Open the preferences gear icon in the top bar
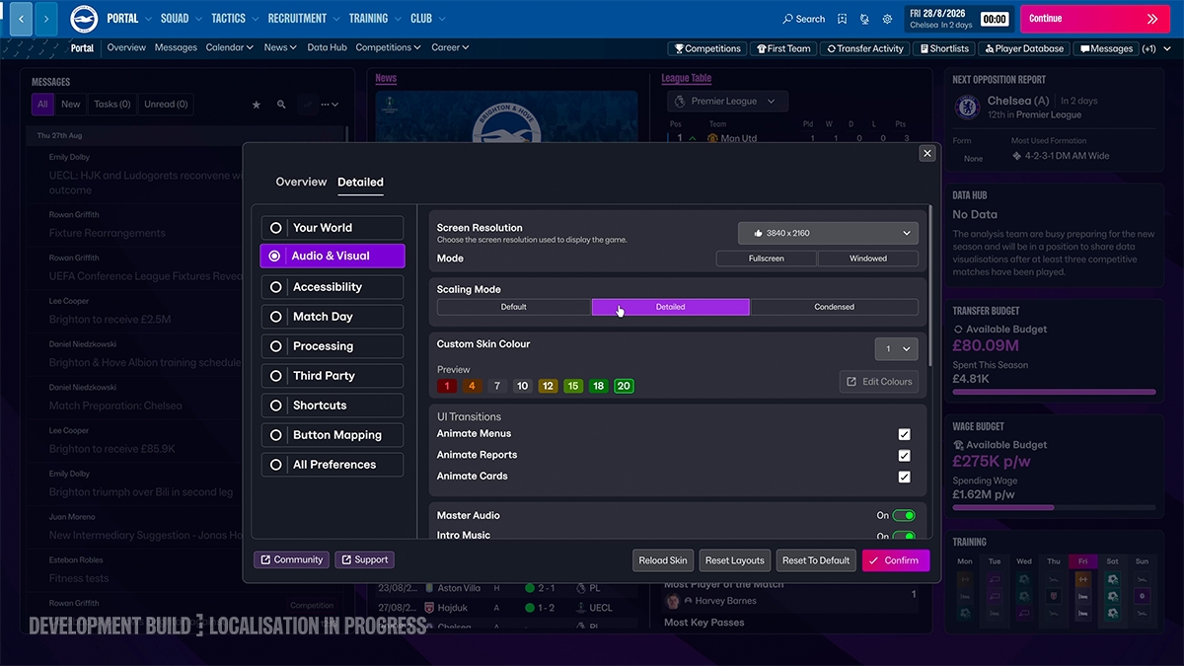This screenshot has height=666, width=1184. click(x=887, y=19)
